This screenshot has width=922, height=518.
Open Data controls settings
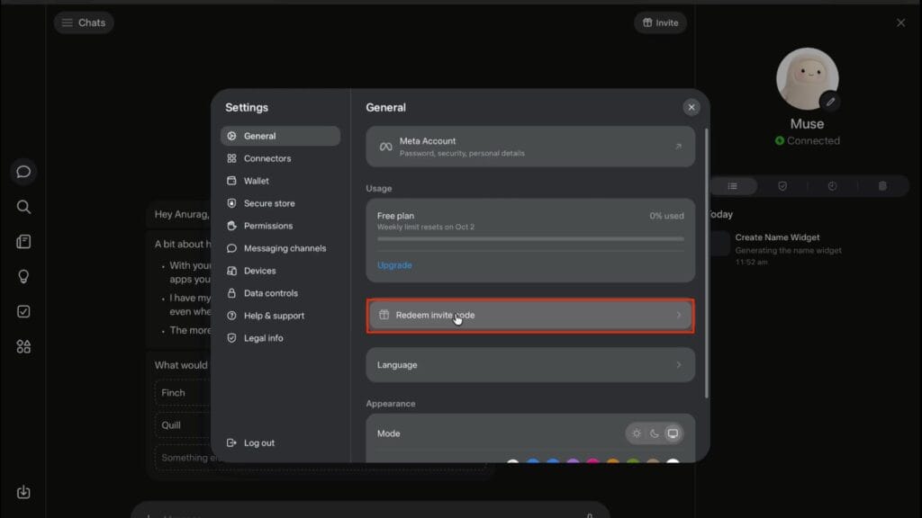coord(281,293)
